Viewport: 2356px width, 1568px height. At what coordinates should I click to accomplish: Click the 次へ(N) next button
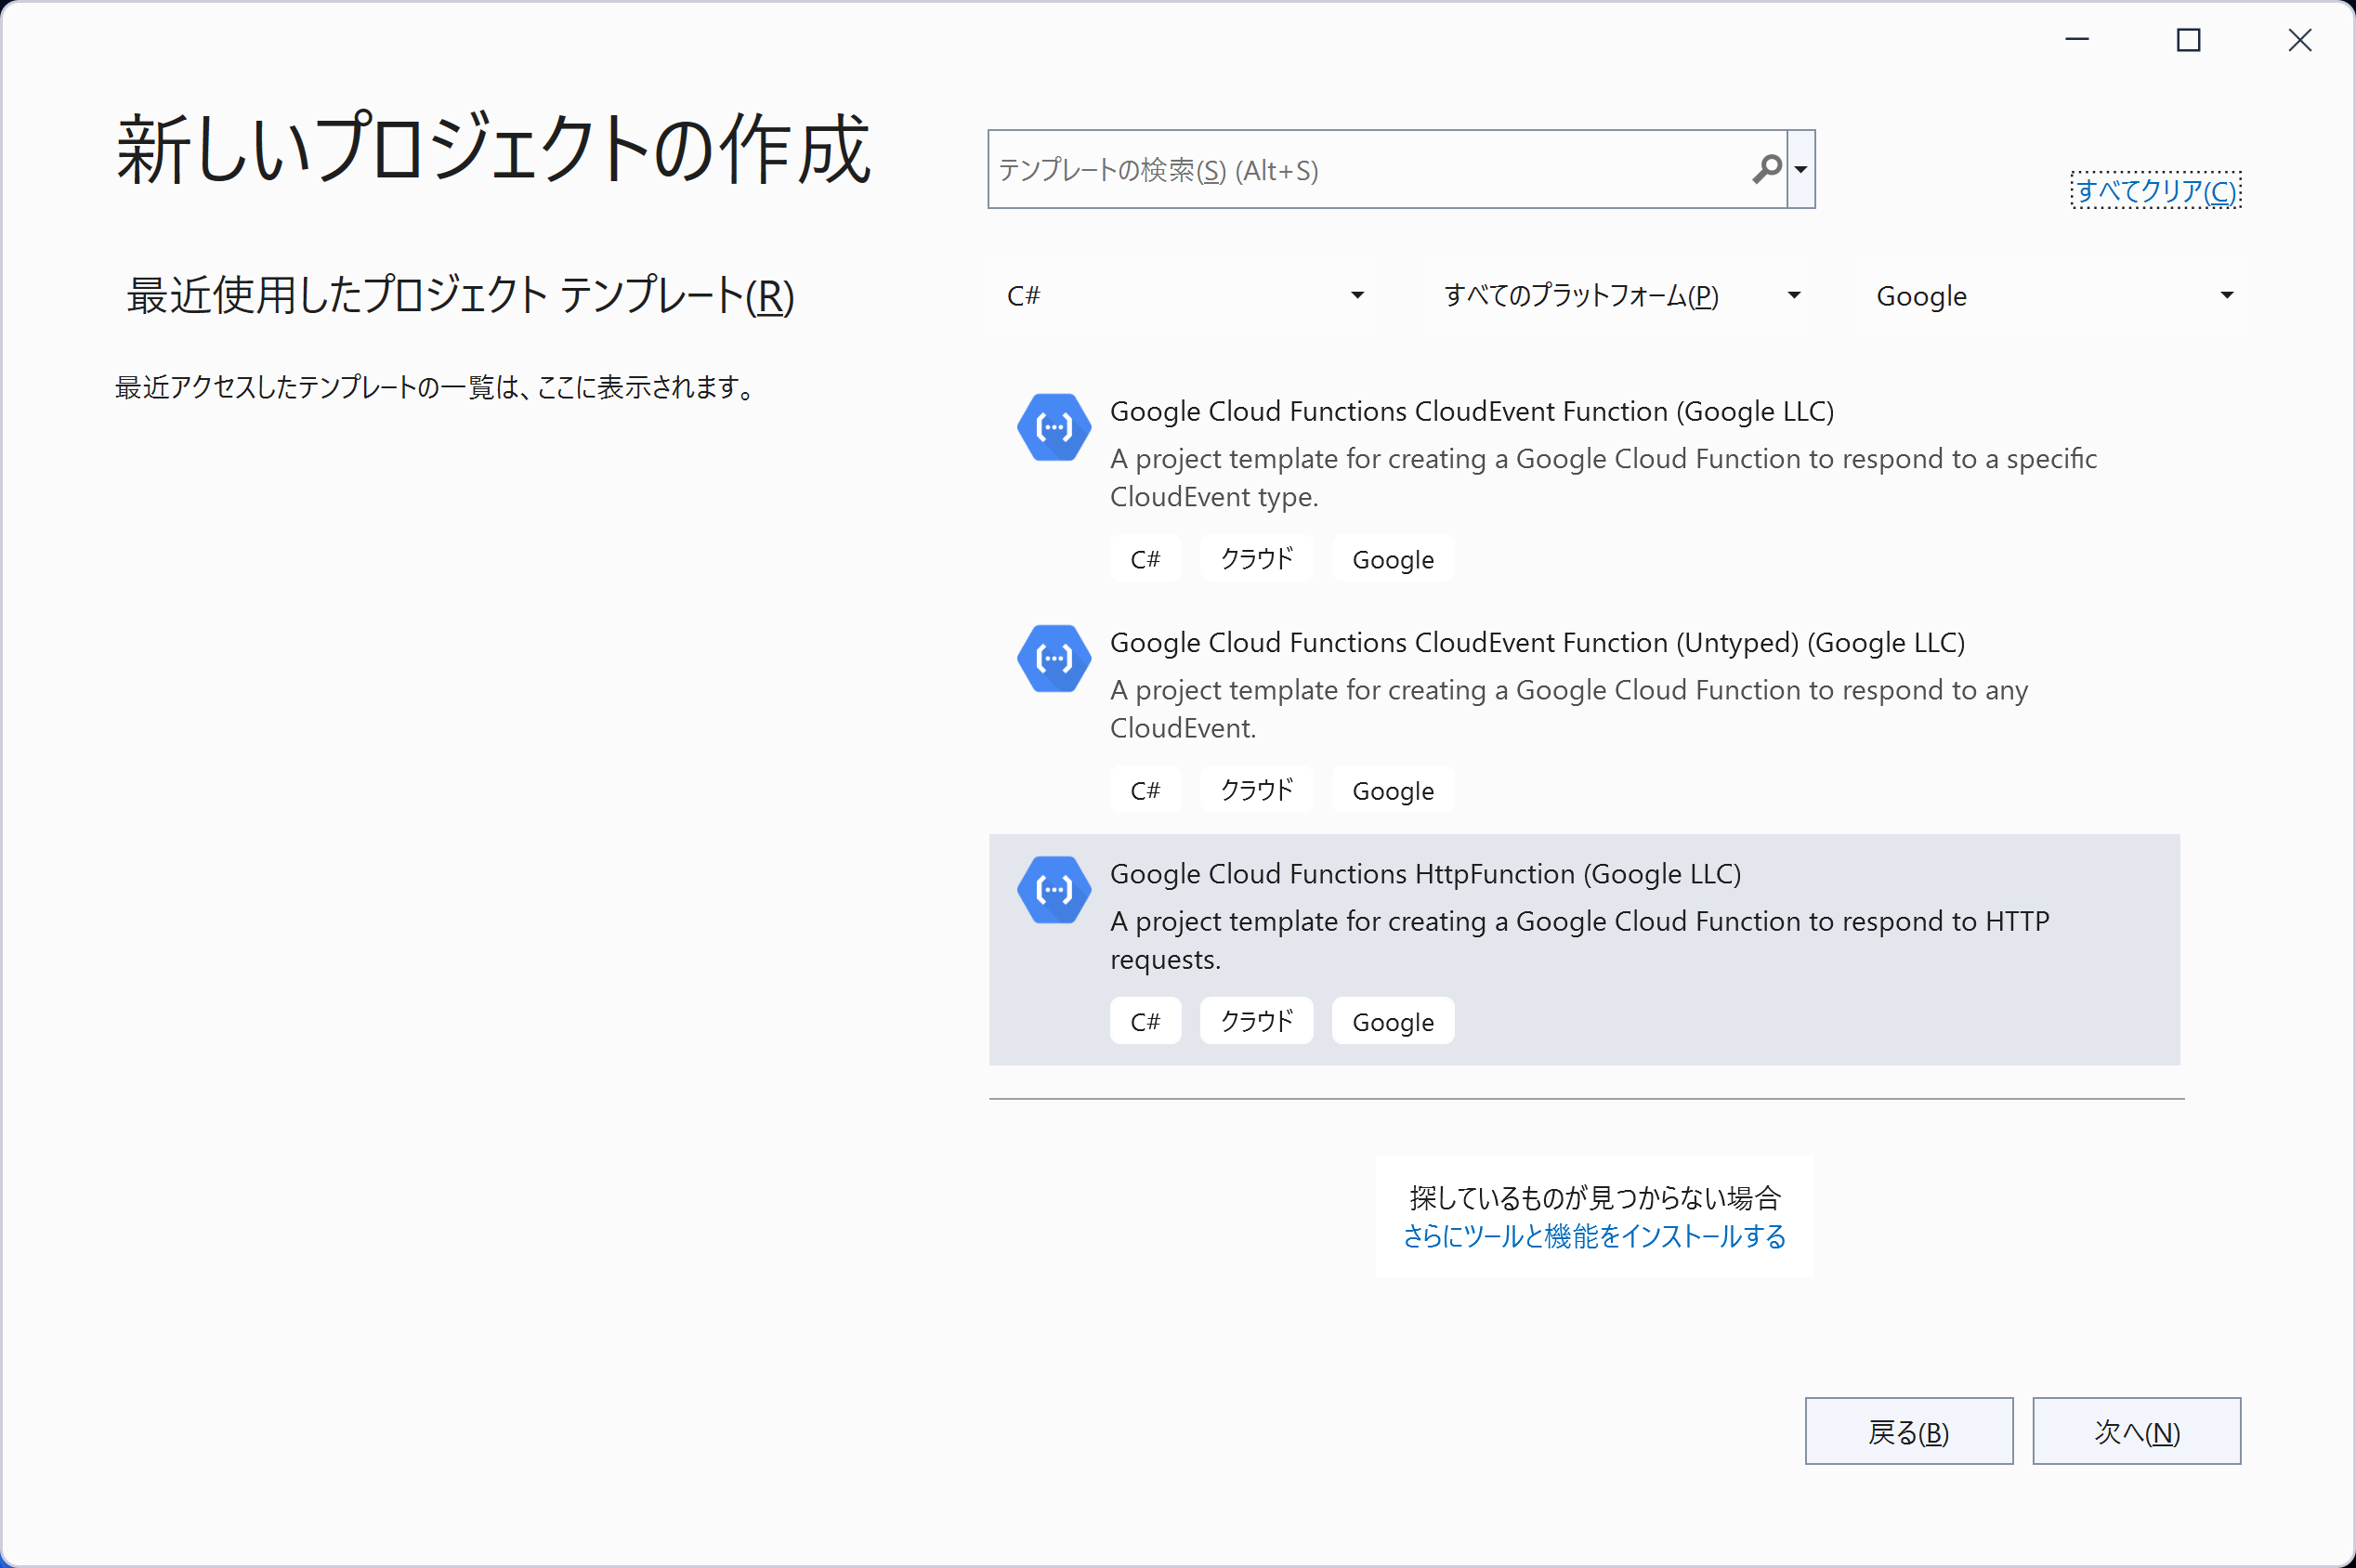tap(2136, 1431)
